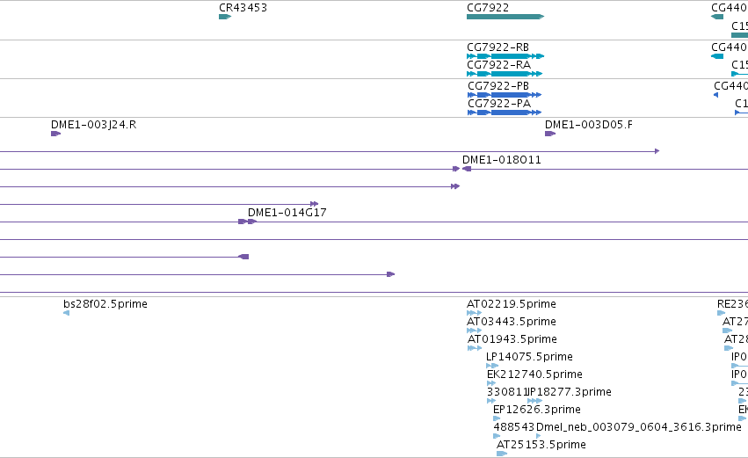Click the AT03443.5prime EST label
This screenshot has width=748, height=458.
[x=512, y=322]
